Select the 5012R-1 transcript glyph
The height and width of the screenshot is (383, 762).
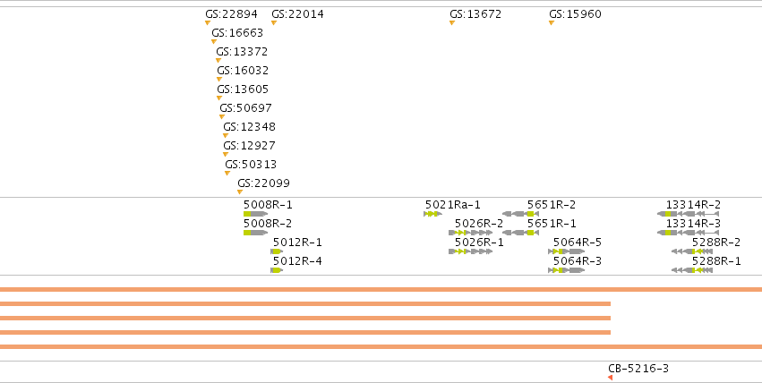coord(277,251)
